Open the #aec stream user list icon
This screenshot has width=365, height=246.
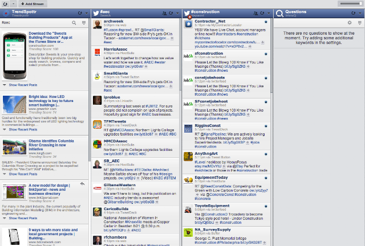pyautogui.click(x=164, y=13)
